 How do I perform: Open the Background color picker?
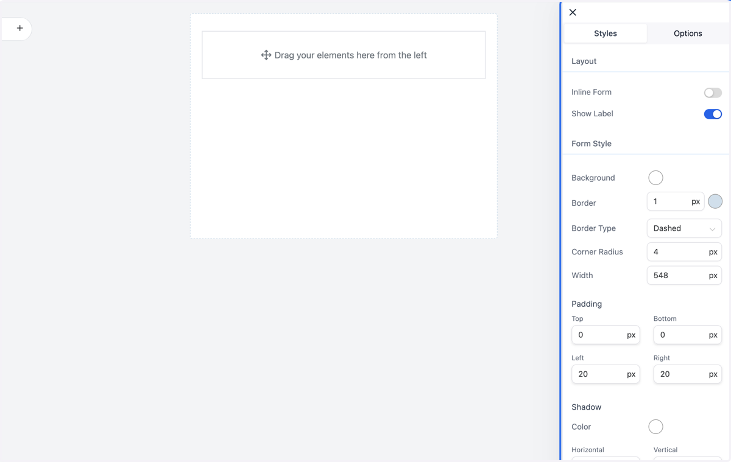click(655, 178)
